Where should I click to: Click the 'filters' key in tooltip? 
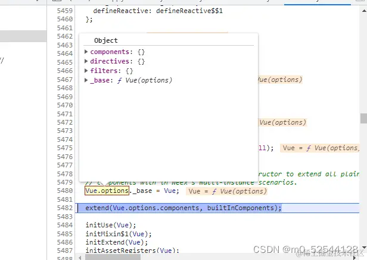click(x=104, y=71)
